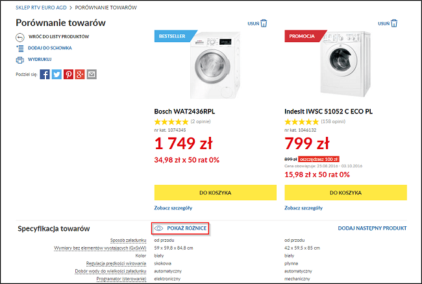Open Zobacz szczegóły for the Indesit washer
The width and height of the screenshot is (422, 284).
tap(303, 208)
